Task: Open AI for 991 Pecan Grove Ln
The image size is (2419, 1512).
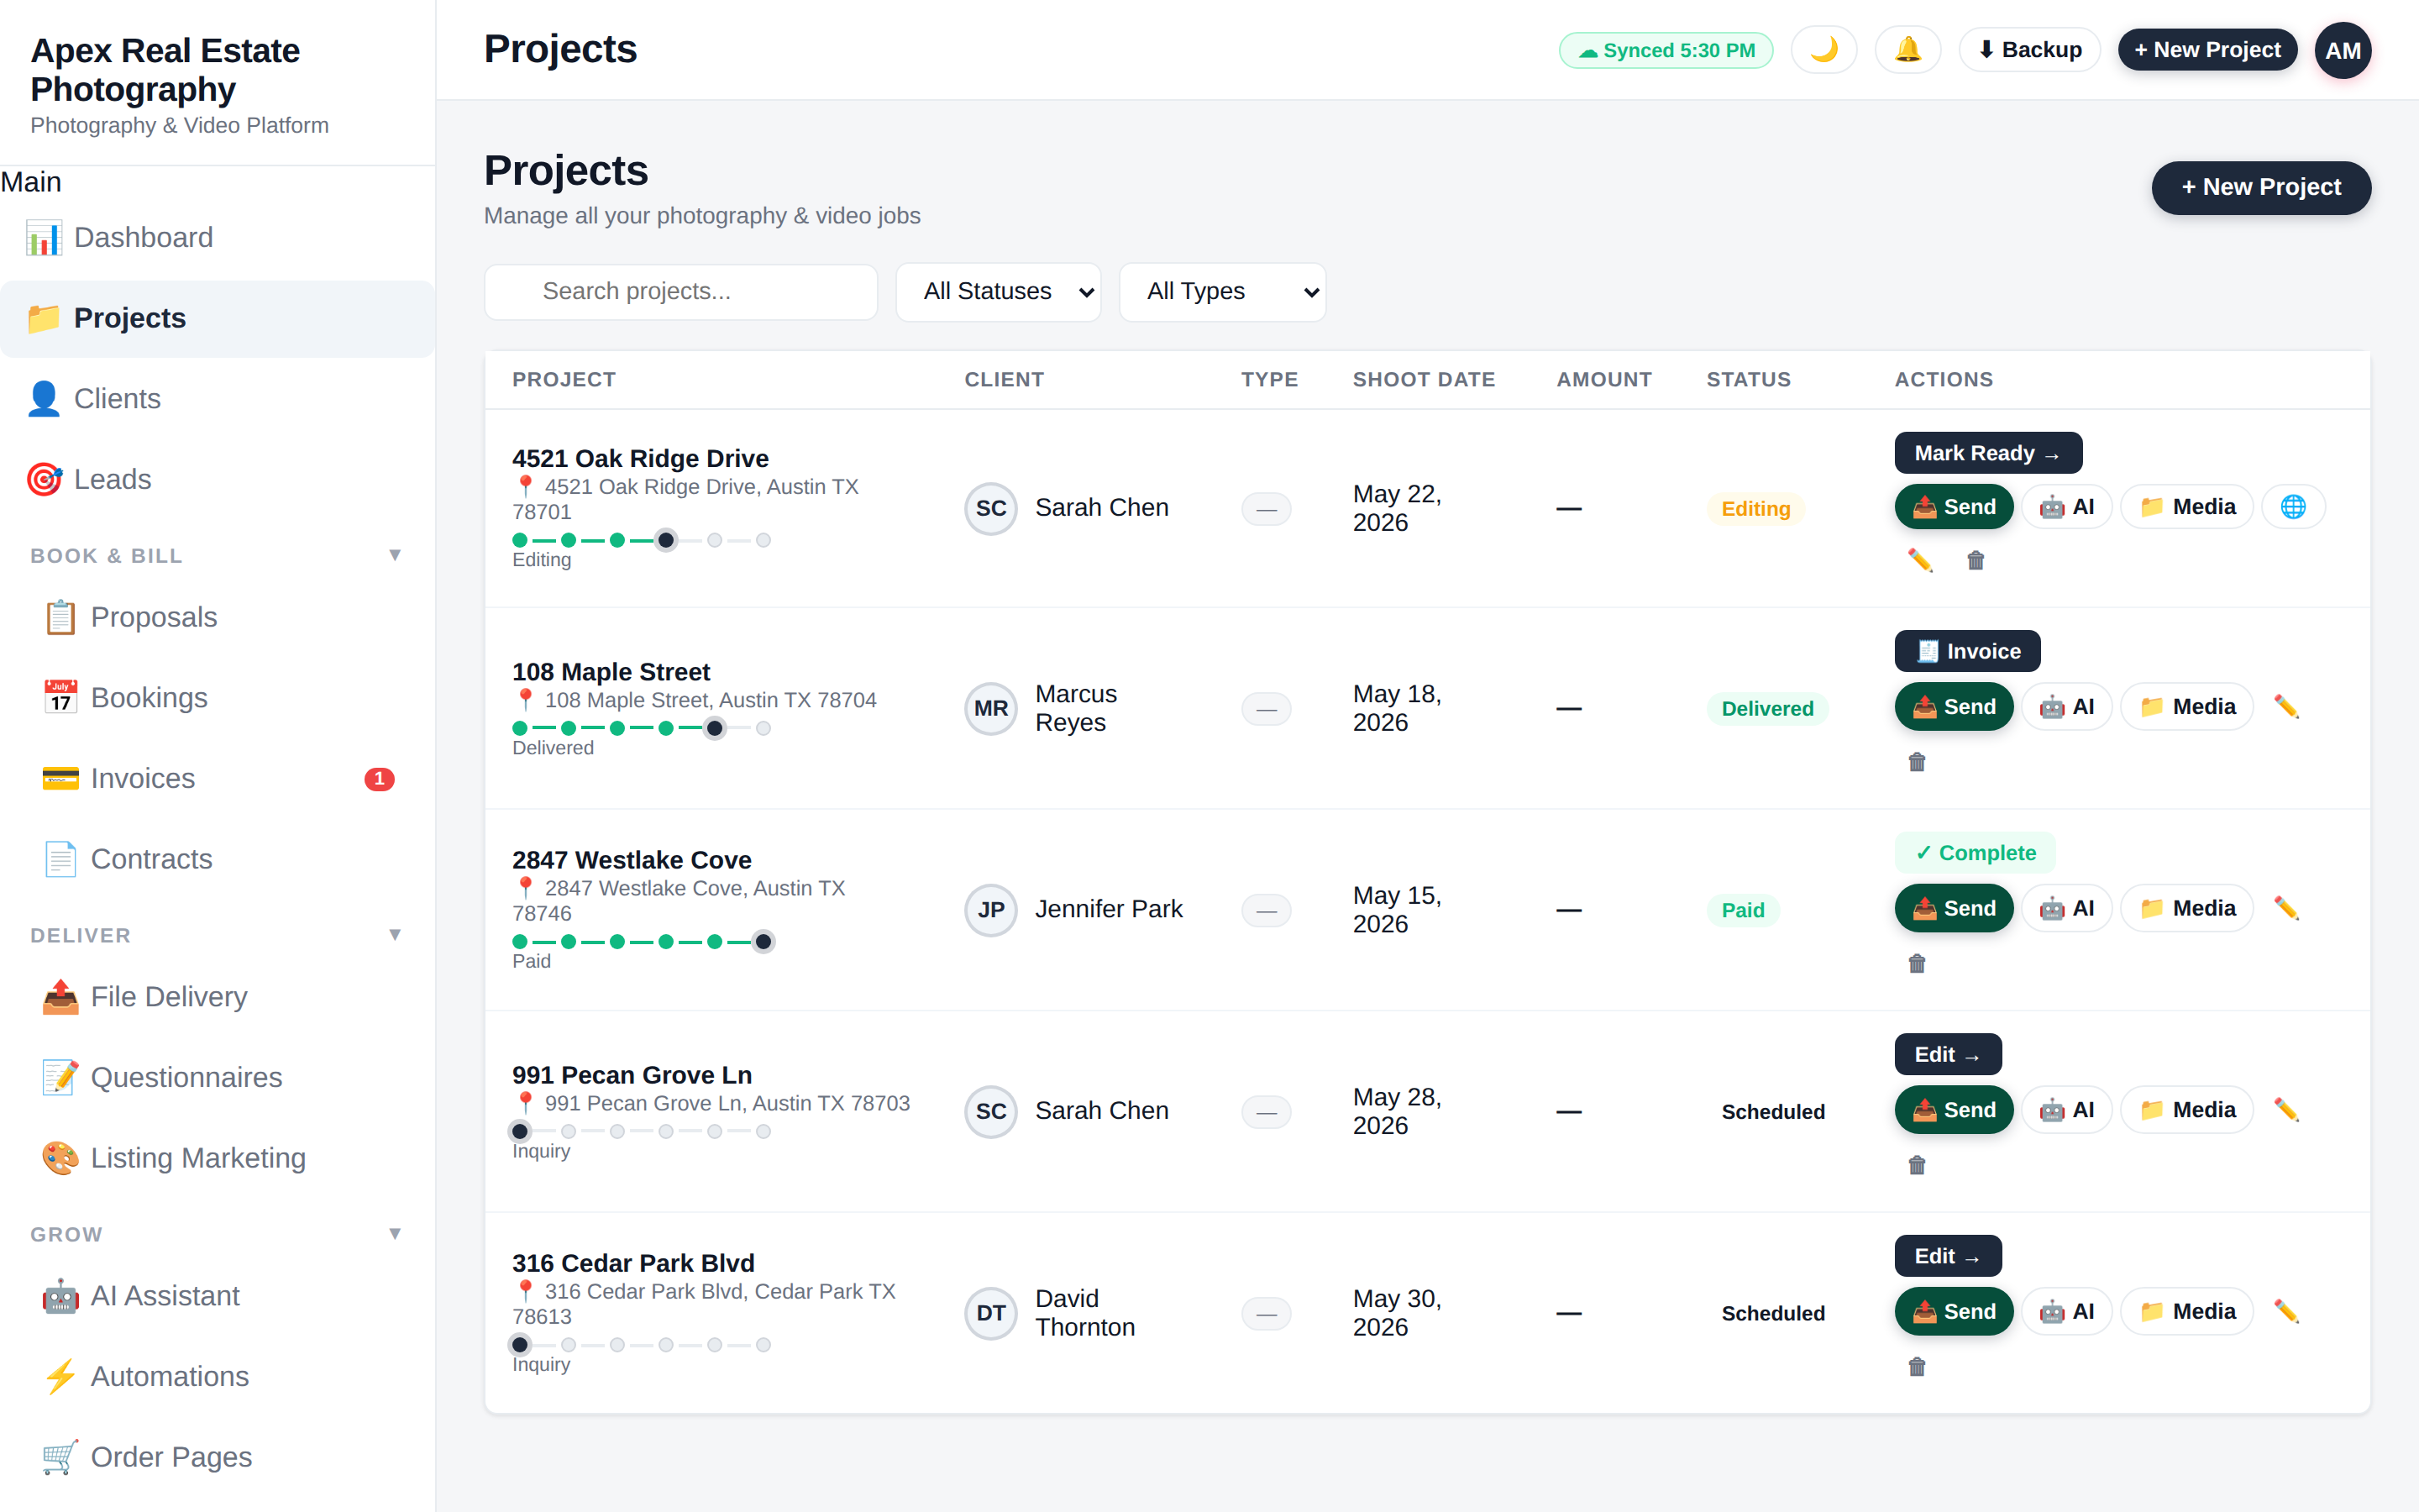Action: pos(2066,1110)
